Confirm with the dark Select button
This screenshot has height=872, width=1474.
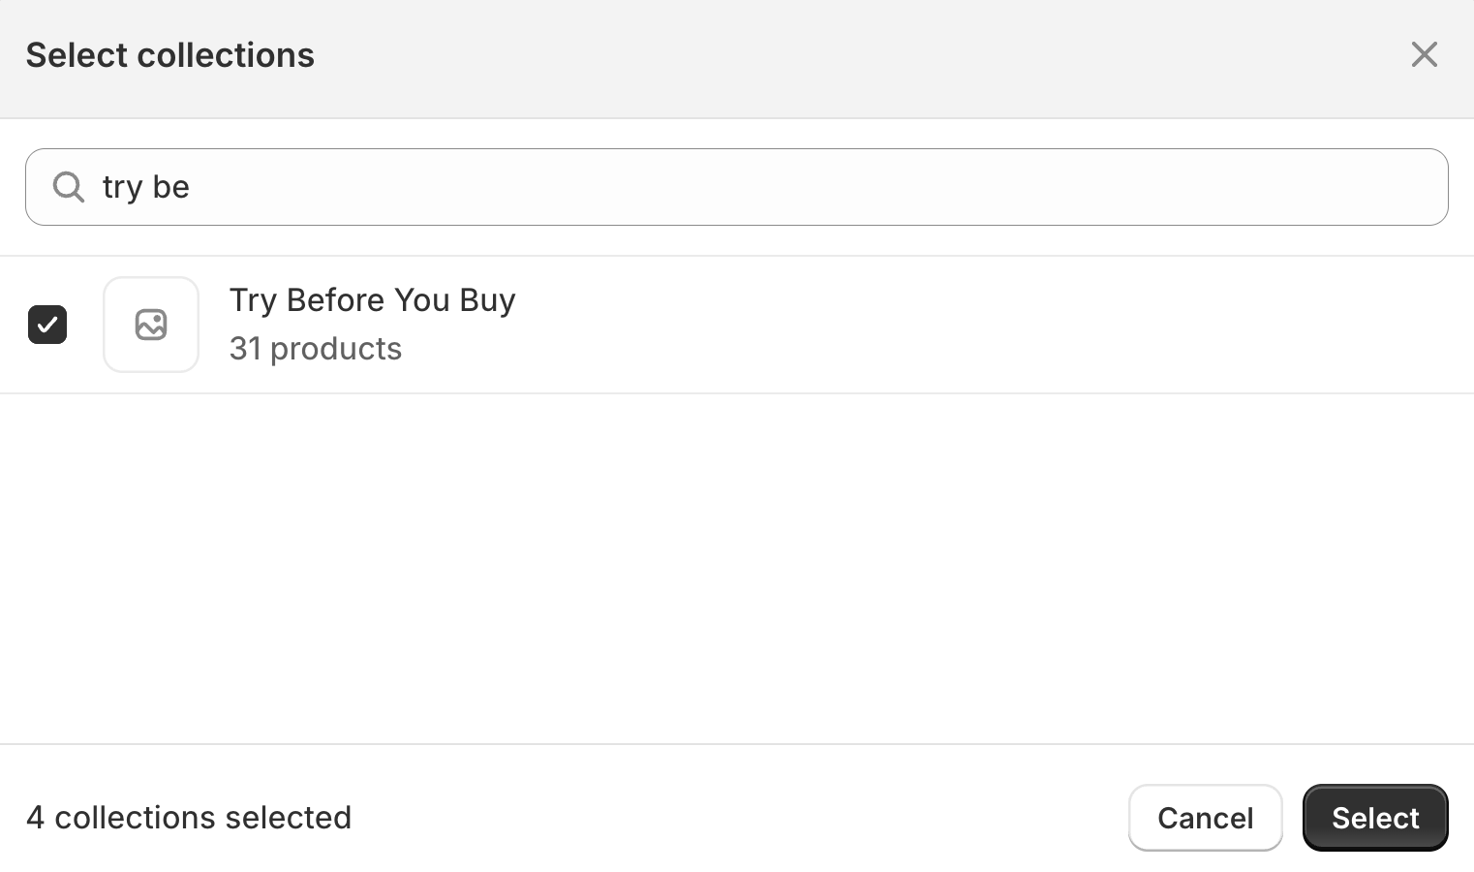click(1374, 818)
